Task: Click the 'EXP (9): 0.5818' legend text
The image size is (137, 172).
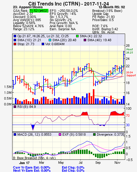Action: coord(74,134)
